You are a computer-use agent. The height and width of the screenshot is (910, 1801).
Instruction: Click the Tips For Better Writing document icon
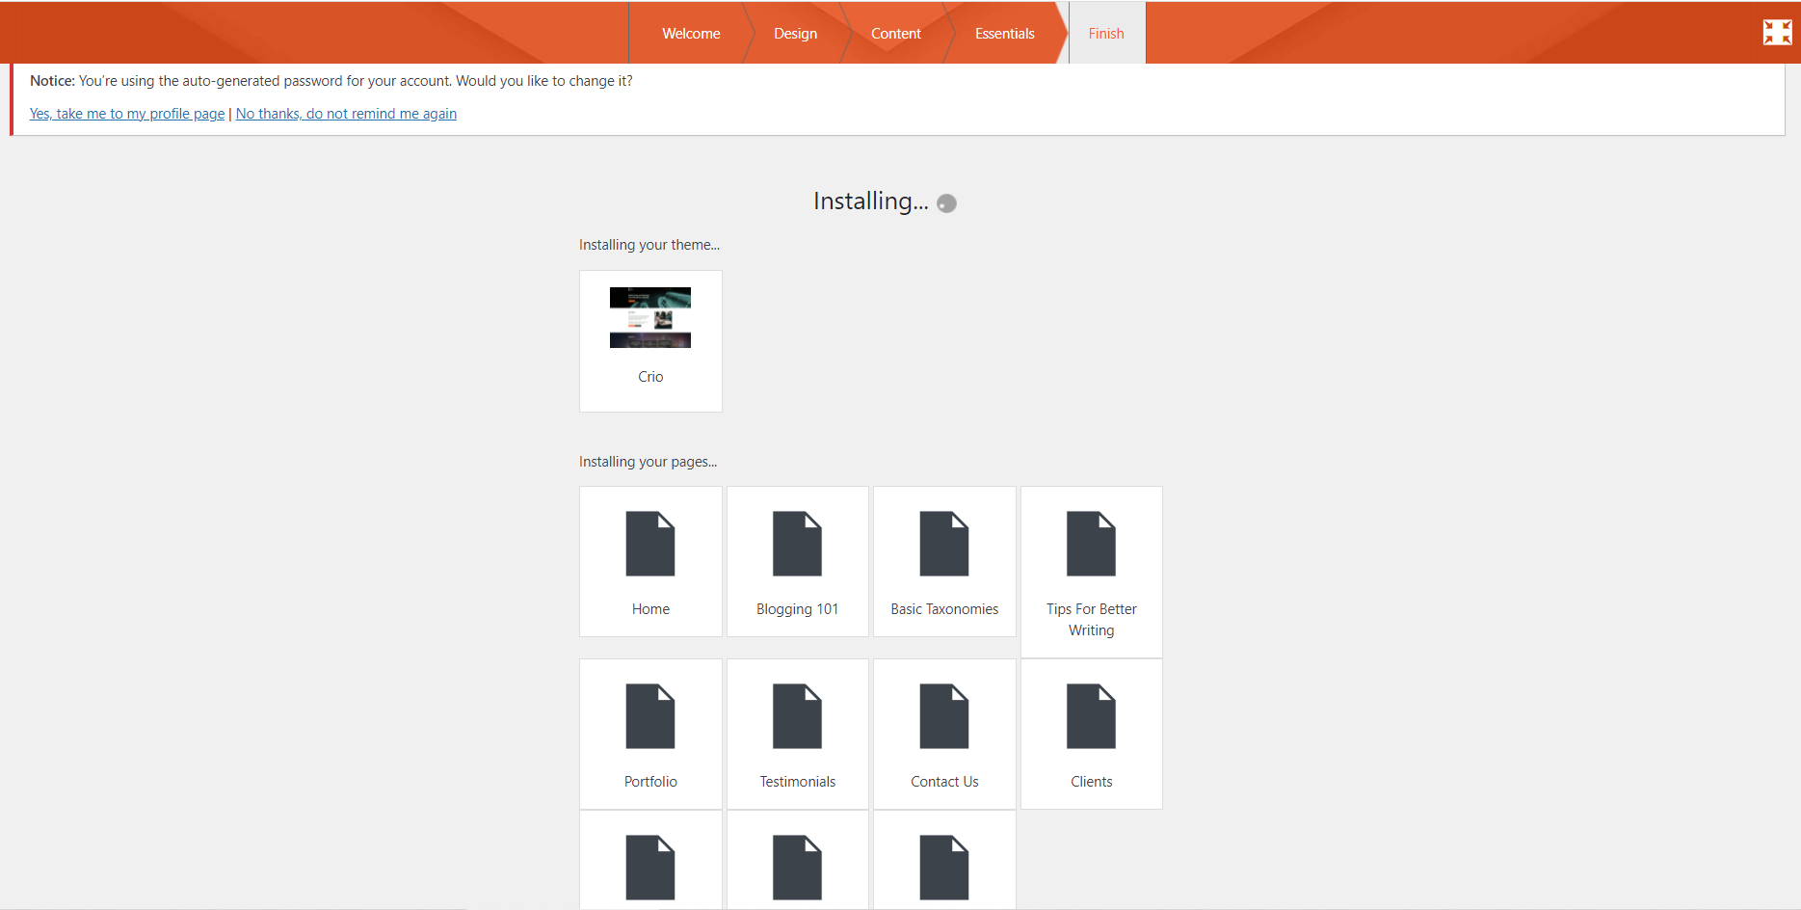pos(1091,544)
